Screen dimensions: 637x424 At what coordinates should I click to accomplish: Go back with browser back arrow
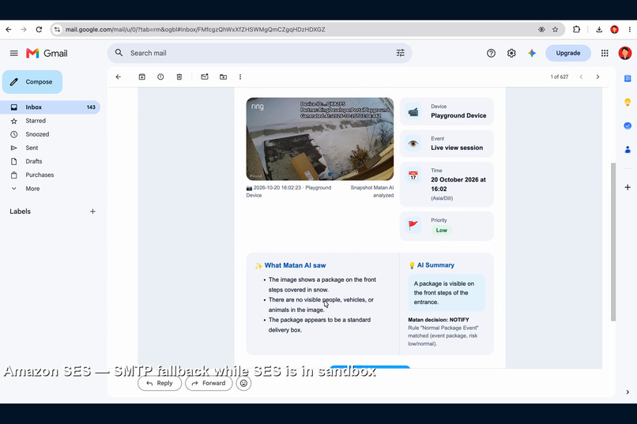pyautogui.click(x=9, y=29)
